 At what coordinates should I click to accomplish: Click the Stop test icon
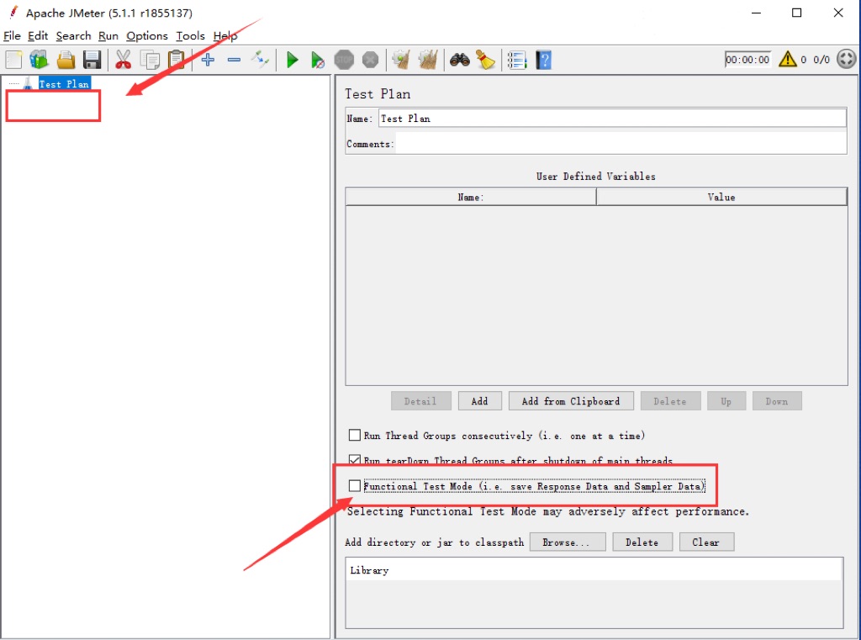pos(344,60)
